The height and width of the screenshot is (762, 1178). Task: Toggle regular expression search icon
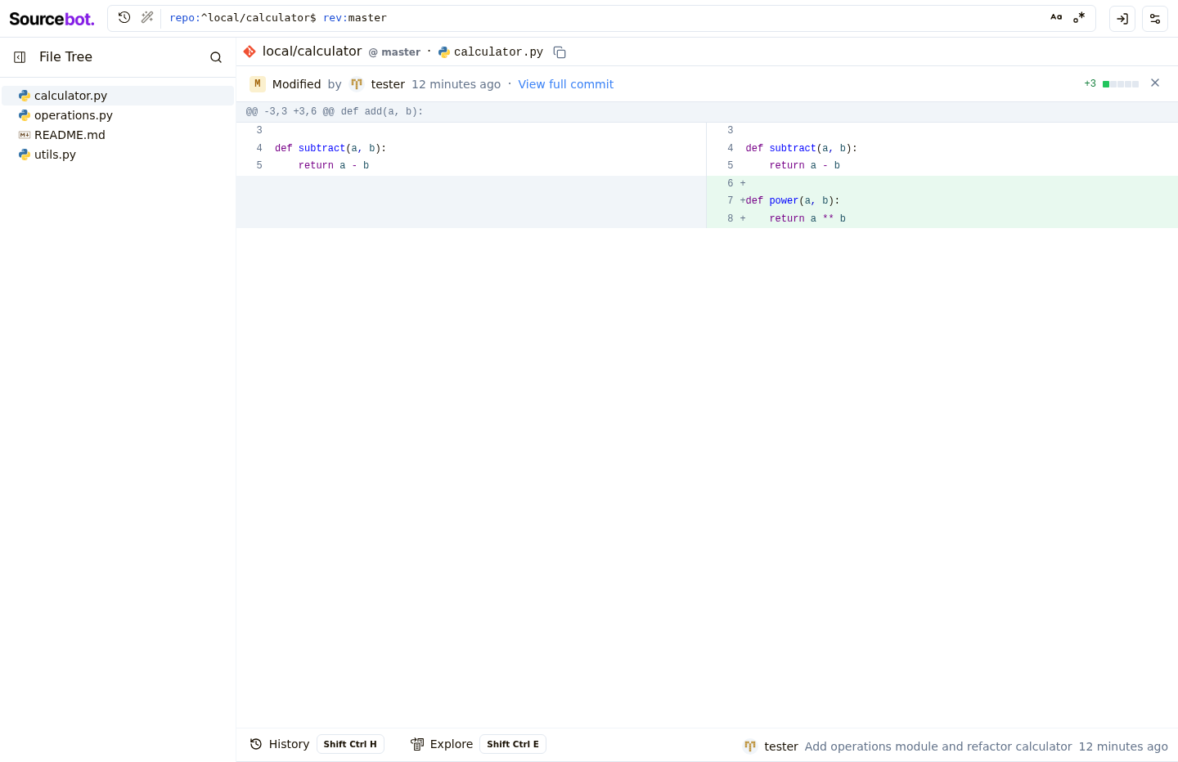click(1079, 17)
